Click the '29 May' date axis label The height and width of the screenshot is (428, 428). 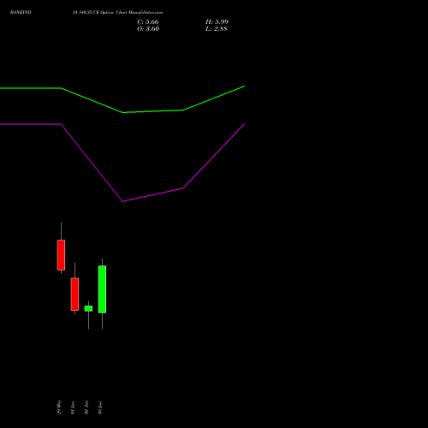[x=59, y=407]
